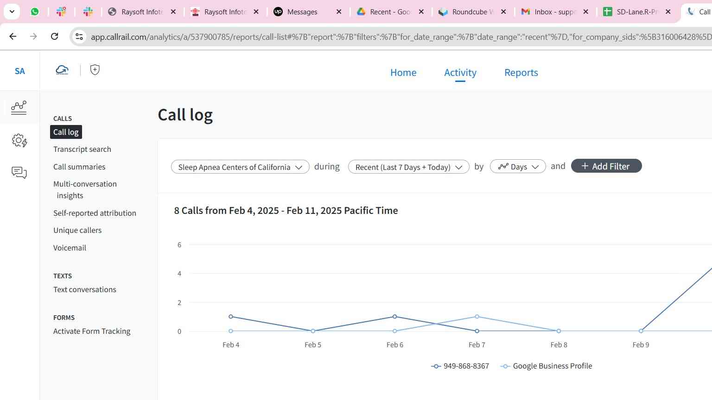
Task: Open the analytics chart icon in sidebar
Action: [x=19, y=107]
